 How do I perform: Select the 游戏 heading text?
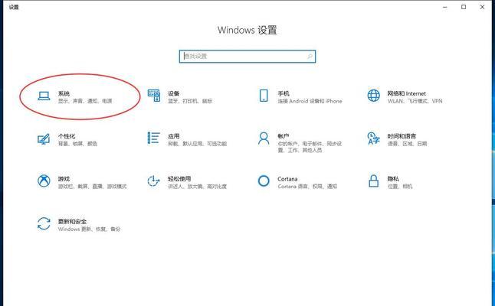64,179
